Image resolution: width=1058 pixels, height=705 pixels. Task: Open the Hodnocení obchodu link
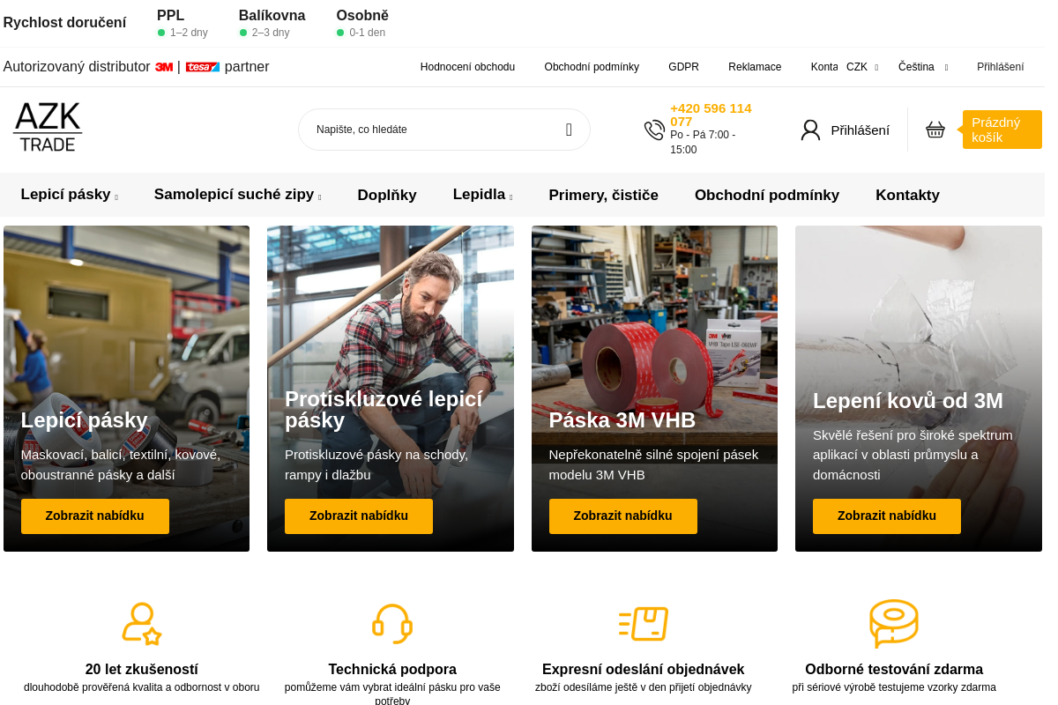point(467,67)
